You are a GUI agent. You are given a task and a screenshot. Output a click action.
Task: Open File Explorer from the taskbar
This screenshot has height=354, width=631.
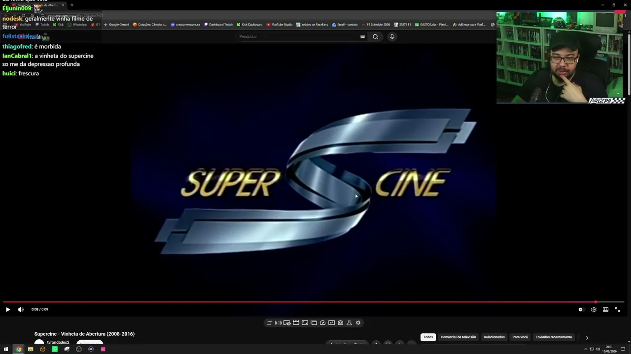pyautogui.click(x=31, y=349)
